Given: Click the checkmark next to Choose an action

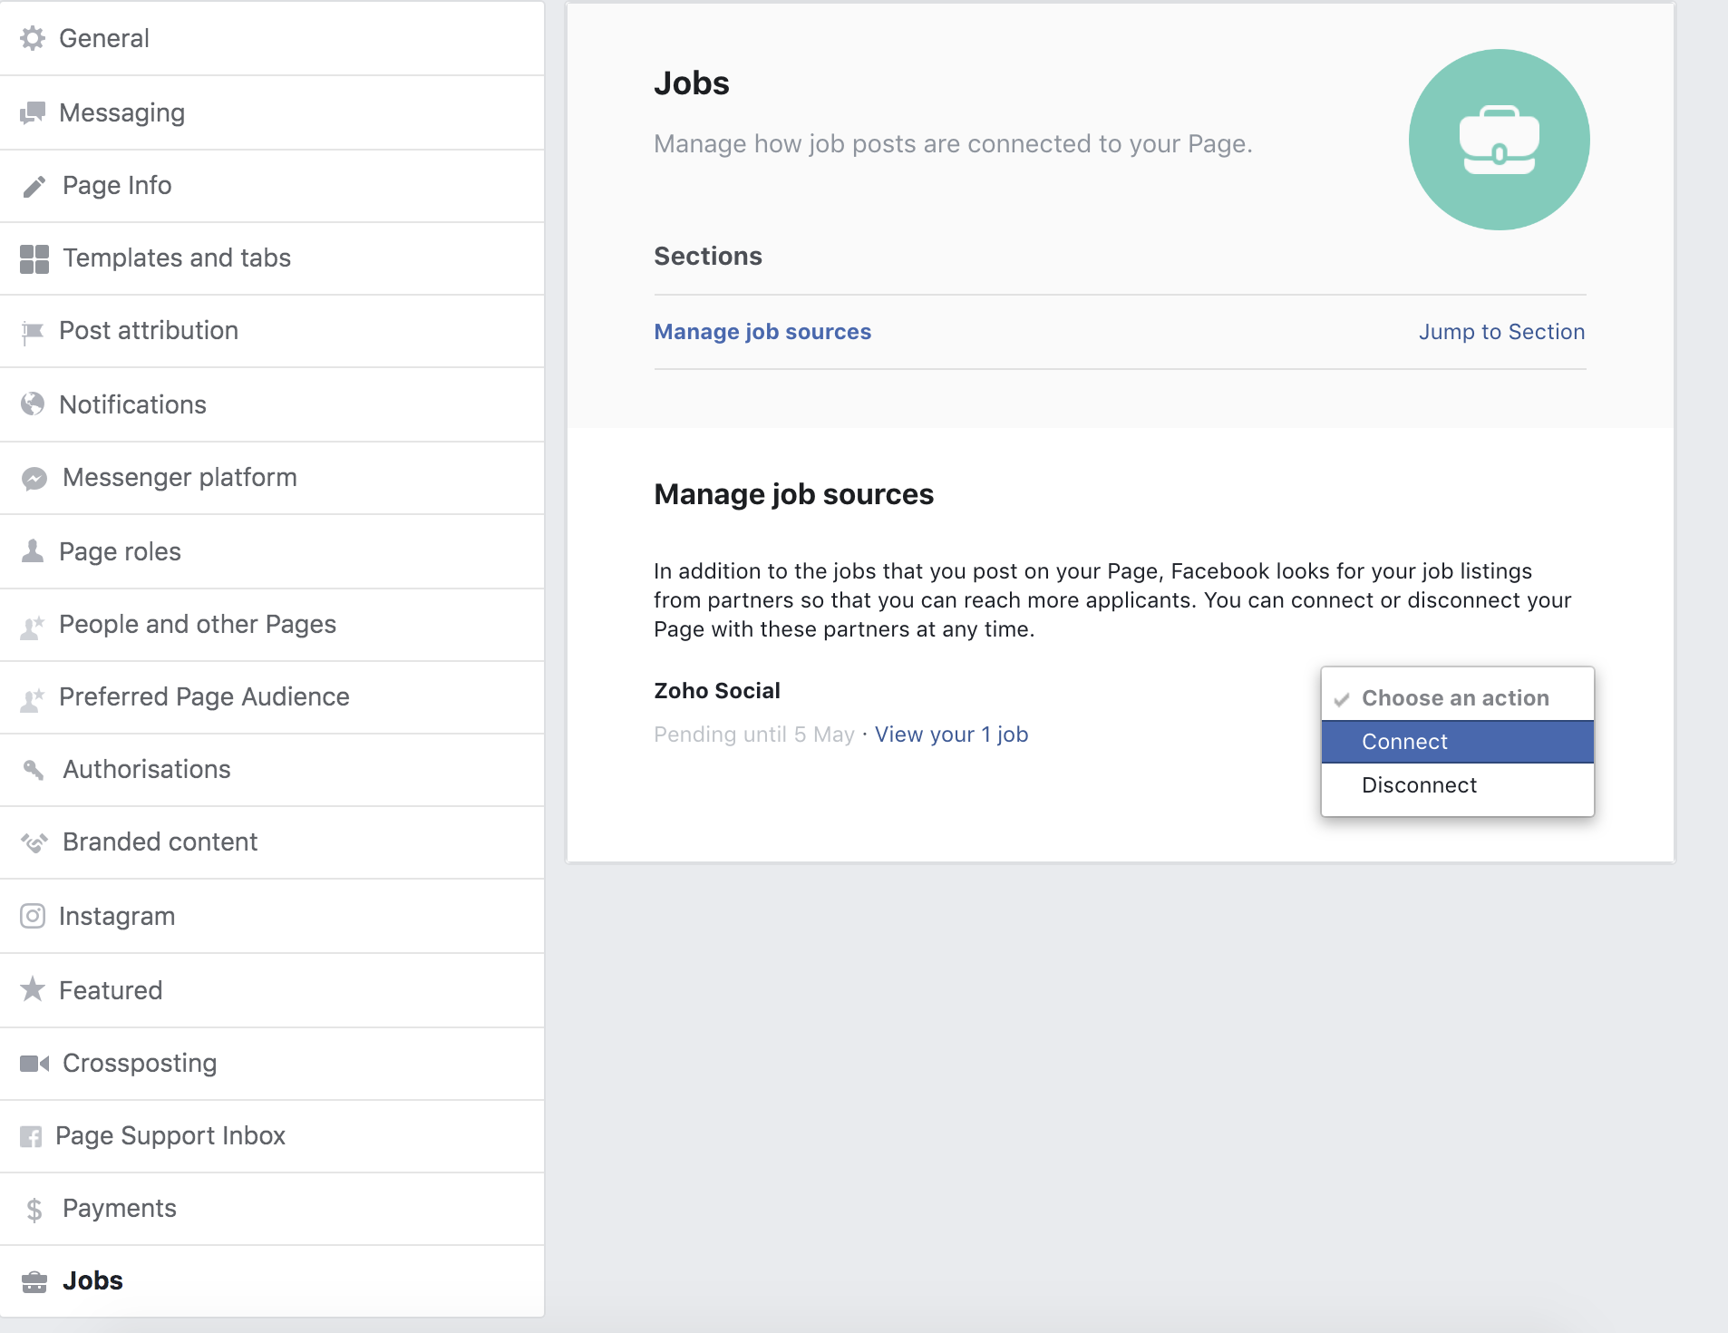Looking at the screenshot, I should 1342,697.
